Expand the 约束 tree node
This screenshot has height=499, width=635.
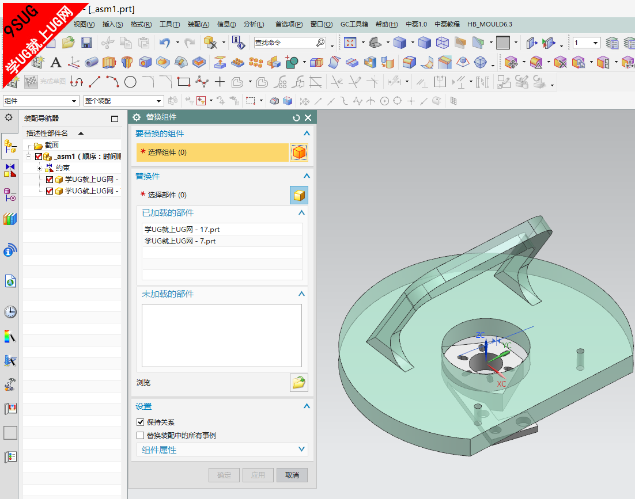(39, 168)
